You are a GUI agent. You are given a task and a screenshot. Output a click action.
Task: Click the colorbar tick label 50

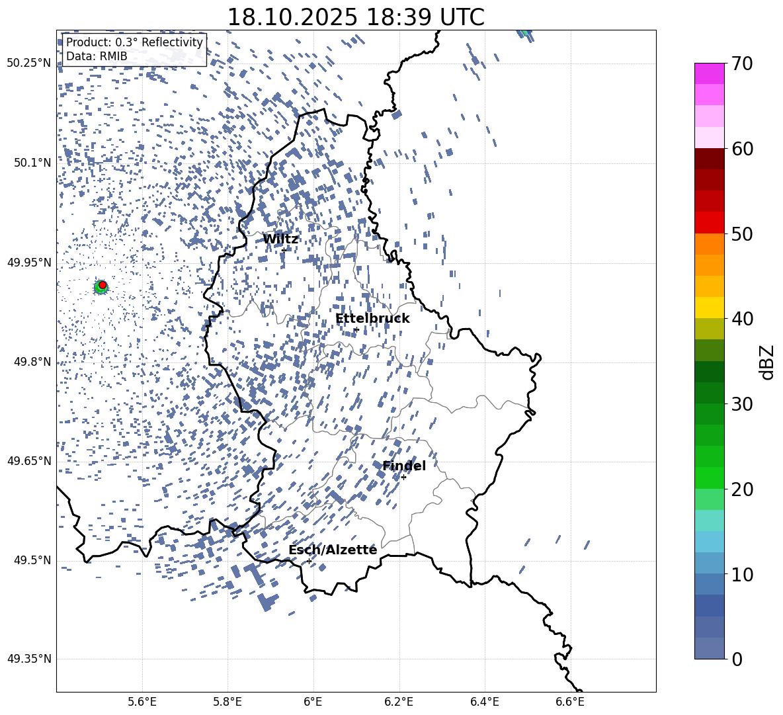(x=741, y=233)
